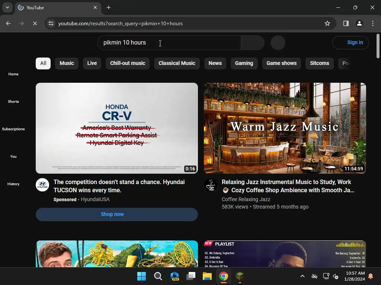Viewport: 381px width, 285px height.
Task: Click the muted volume tray icon
Action: coord(336,276)
